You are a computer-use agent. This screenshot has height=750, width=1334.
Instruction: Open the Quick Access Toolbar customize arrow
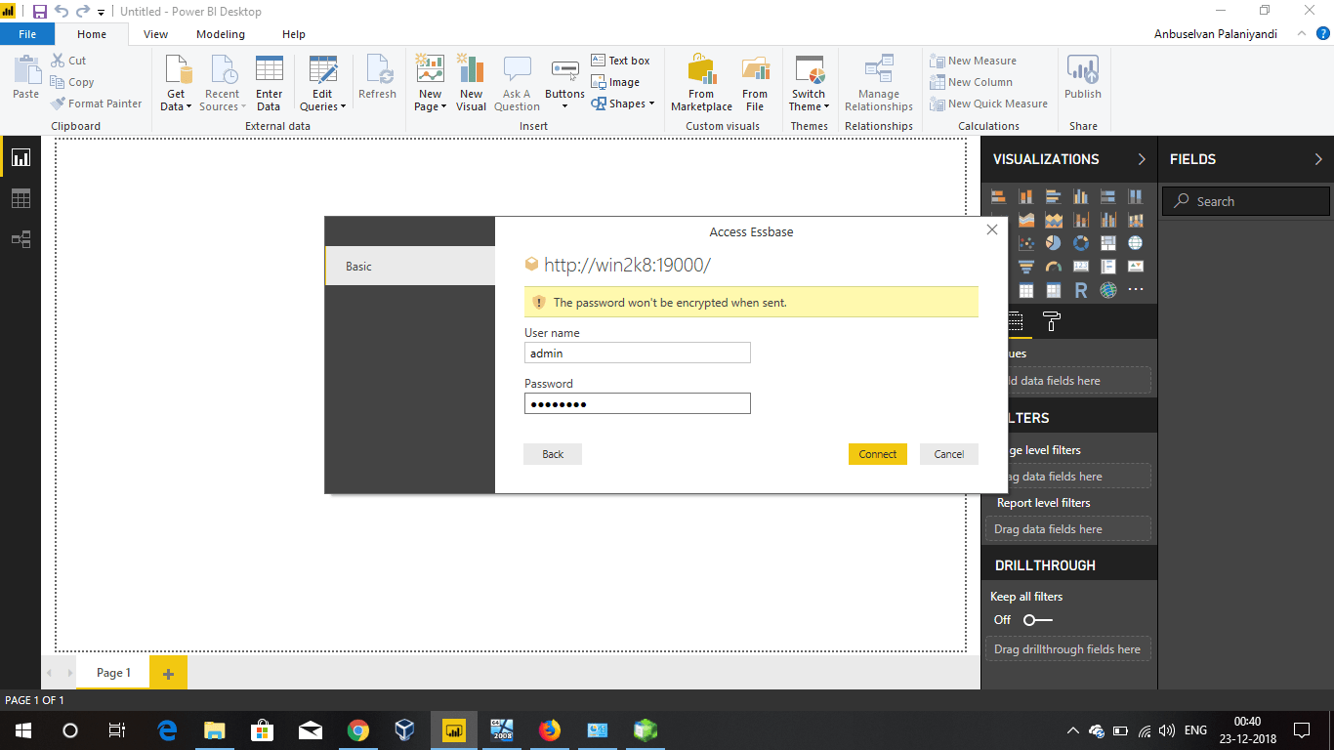tap(101, 13)
